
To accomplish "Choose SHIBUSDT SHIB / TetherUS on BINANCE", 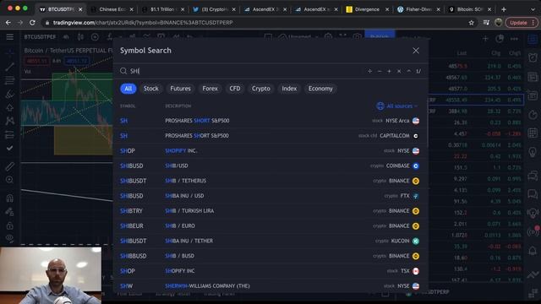I will (x=270, y=181).
